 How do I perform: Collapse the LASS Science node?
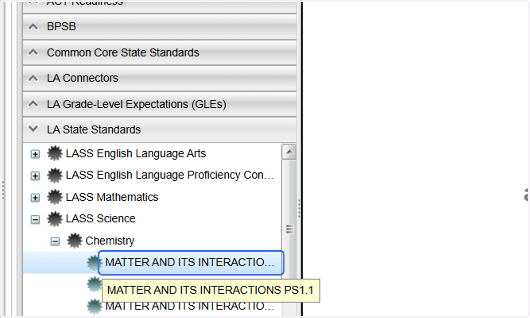pyautogui.click(x=35, y=219)
